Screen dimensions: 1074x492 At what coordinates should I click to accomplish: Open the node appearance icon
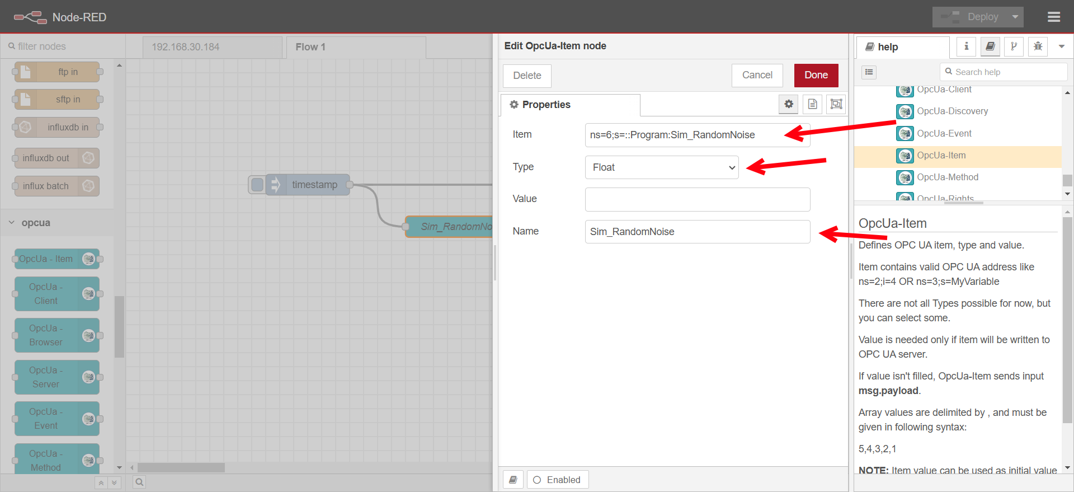coord(836,104)
